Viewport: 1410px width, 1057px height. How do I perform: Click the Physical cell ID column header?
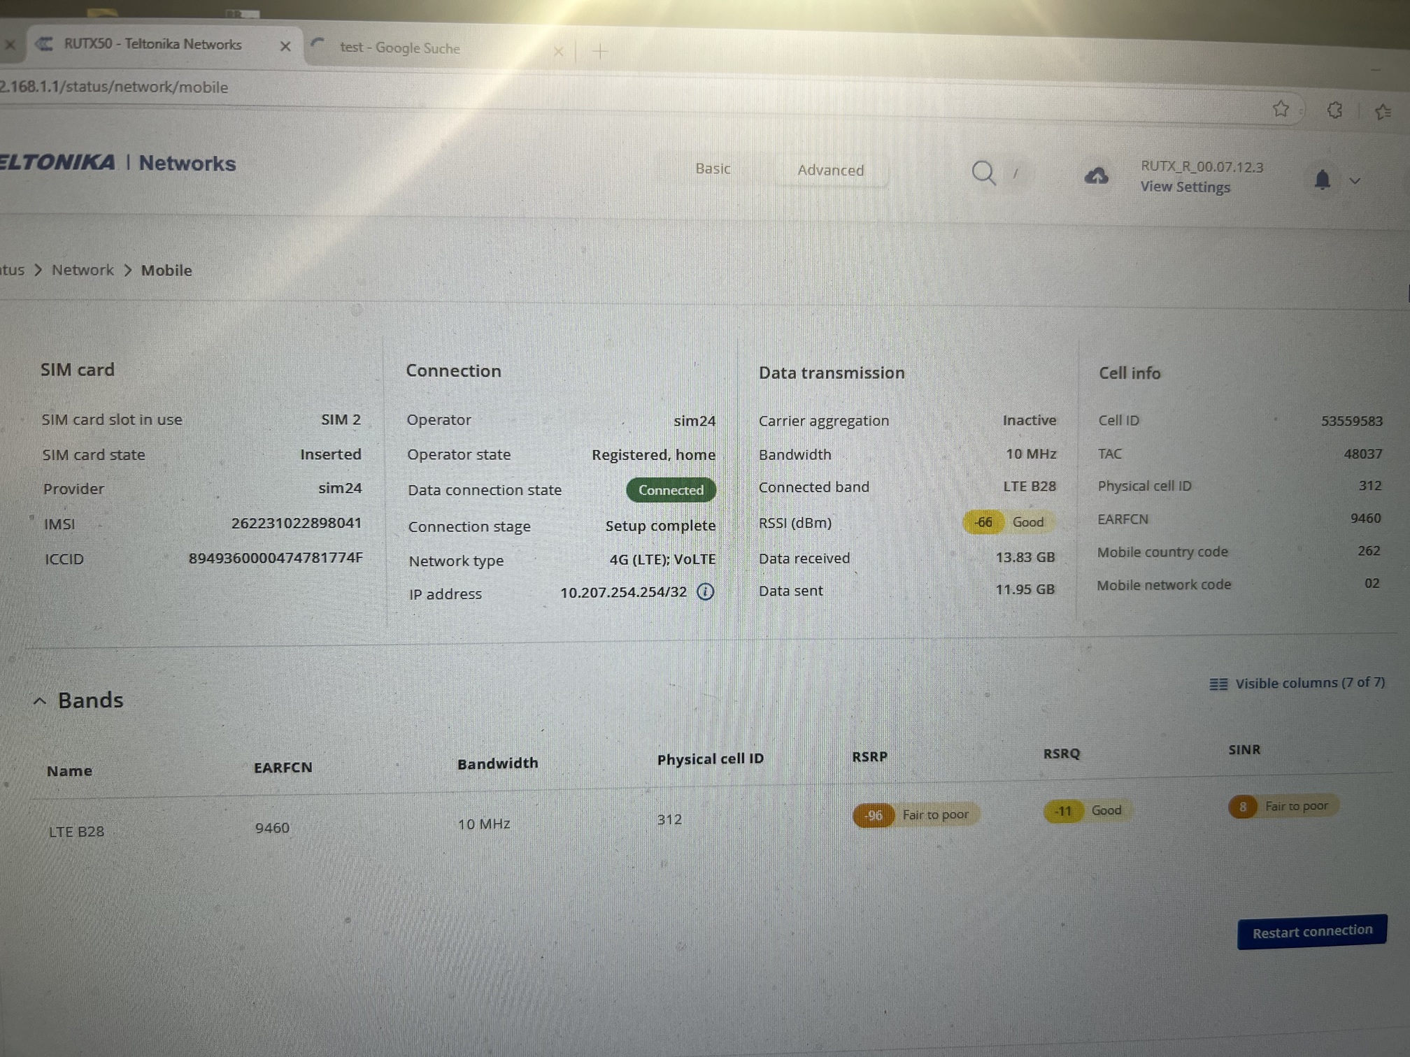click(x=710, y=759)
